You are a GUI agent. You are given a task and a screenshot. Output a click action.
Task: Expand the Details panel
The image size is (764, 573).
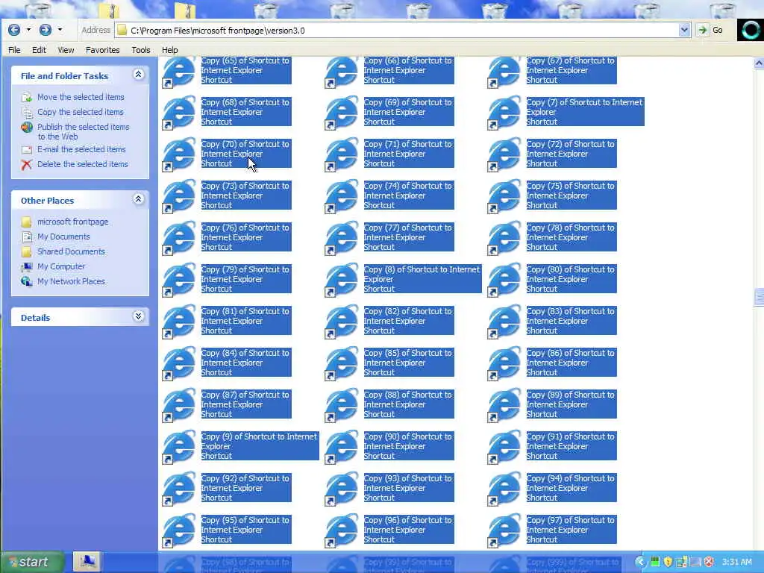138,316
